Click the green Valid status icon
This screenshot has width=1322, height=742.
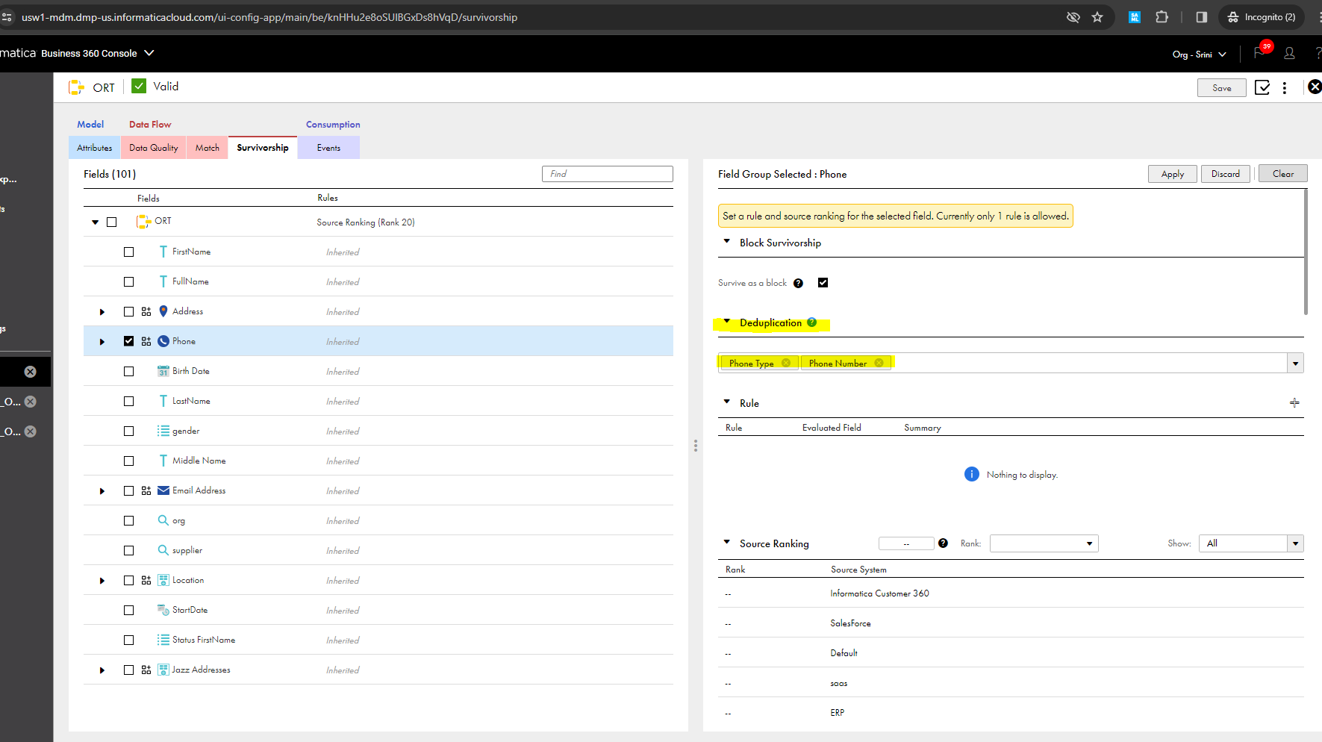tap(139, 86)
